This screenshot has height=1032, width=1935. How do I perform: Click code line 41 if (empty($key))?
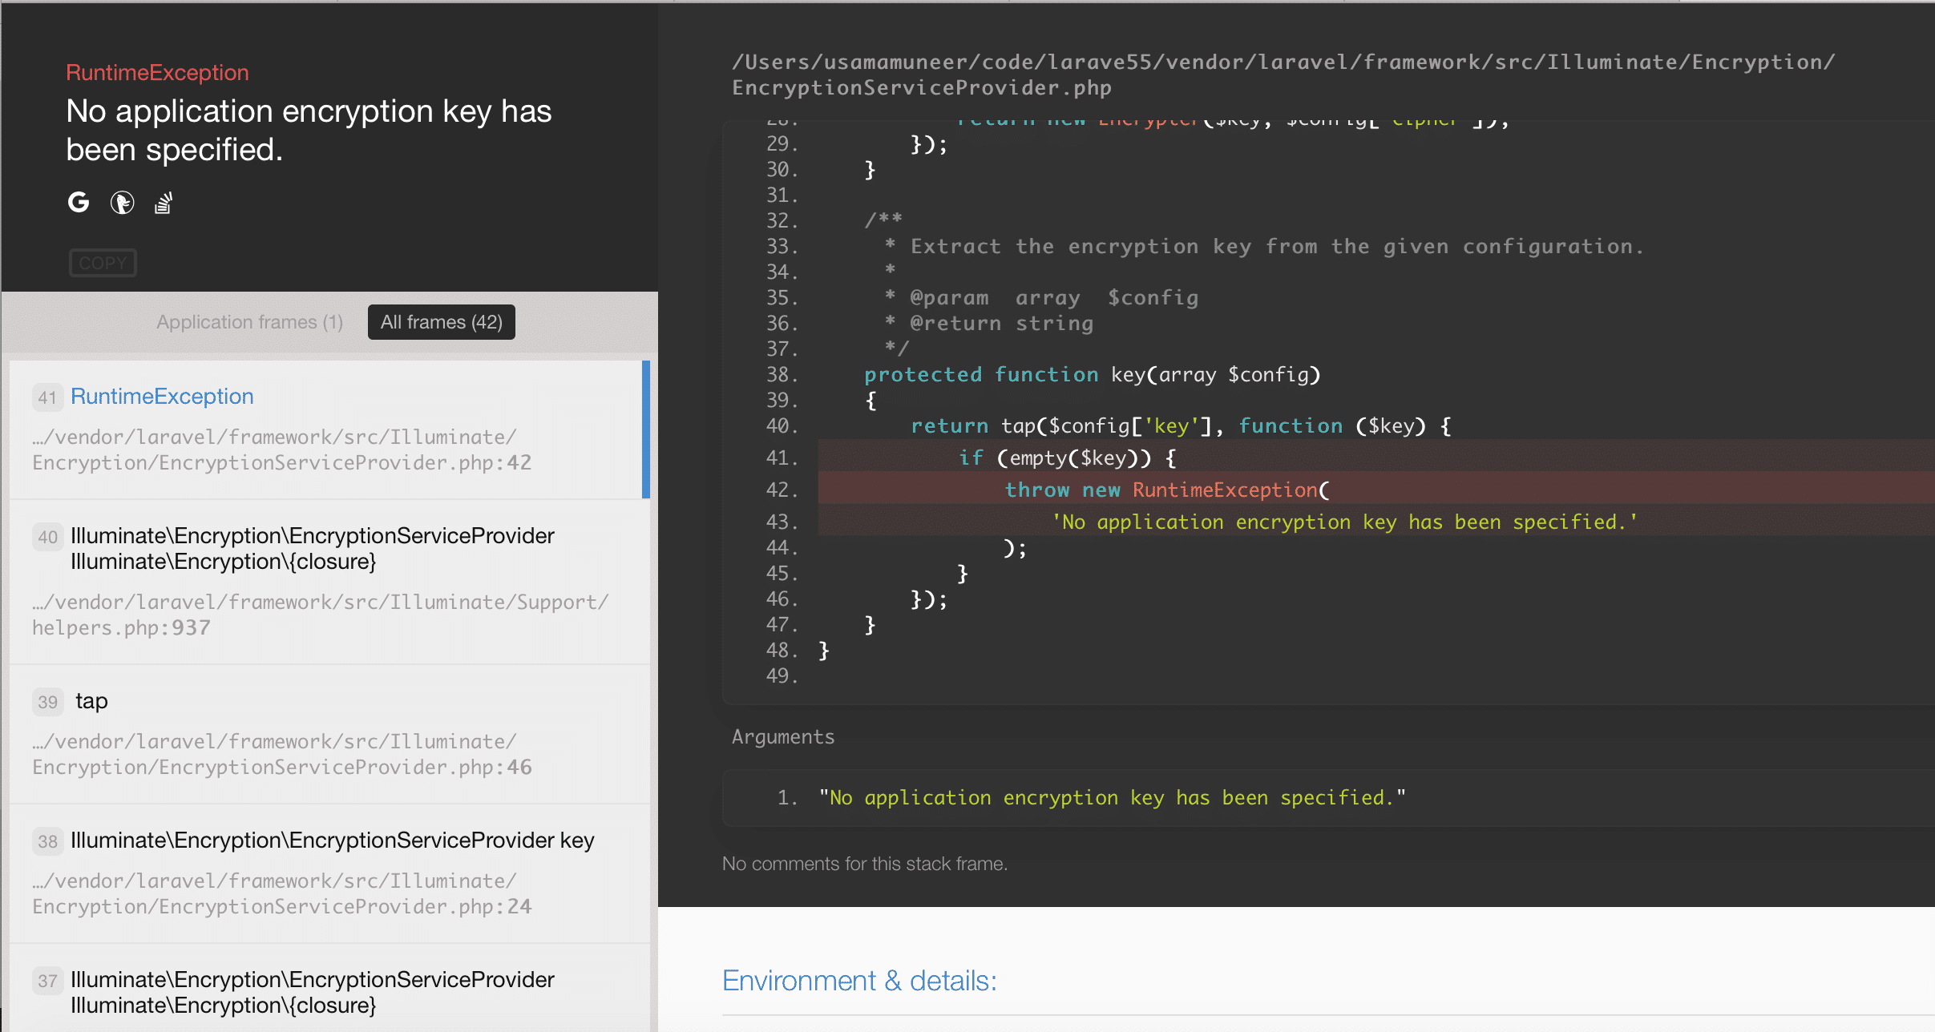click(1376, 458)
